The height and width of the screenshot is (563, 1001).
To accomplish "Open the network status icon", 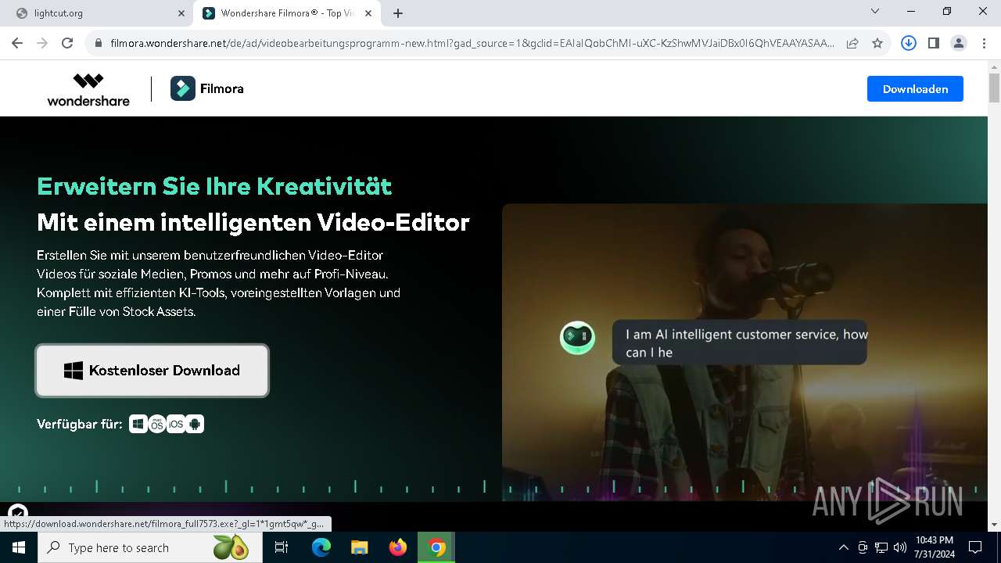I will click(881, 547).
